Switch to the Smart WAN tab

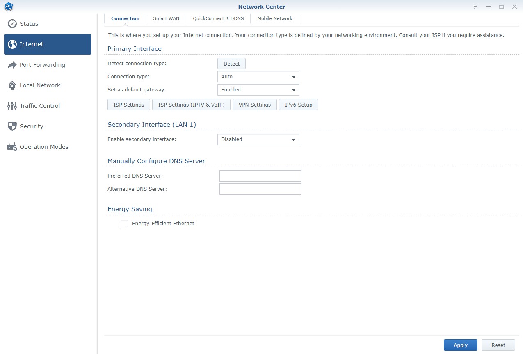point(166,18)
